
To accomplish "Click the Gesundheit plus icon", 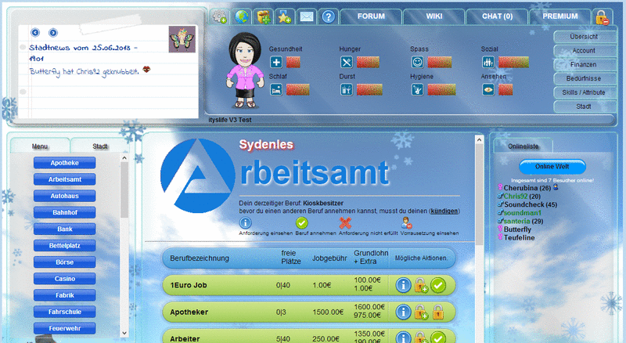I will [276, 62].
